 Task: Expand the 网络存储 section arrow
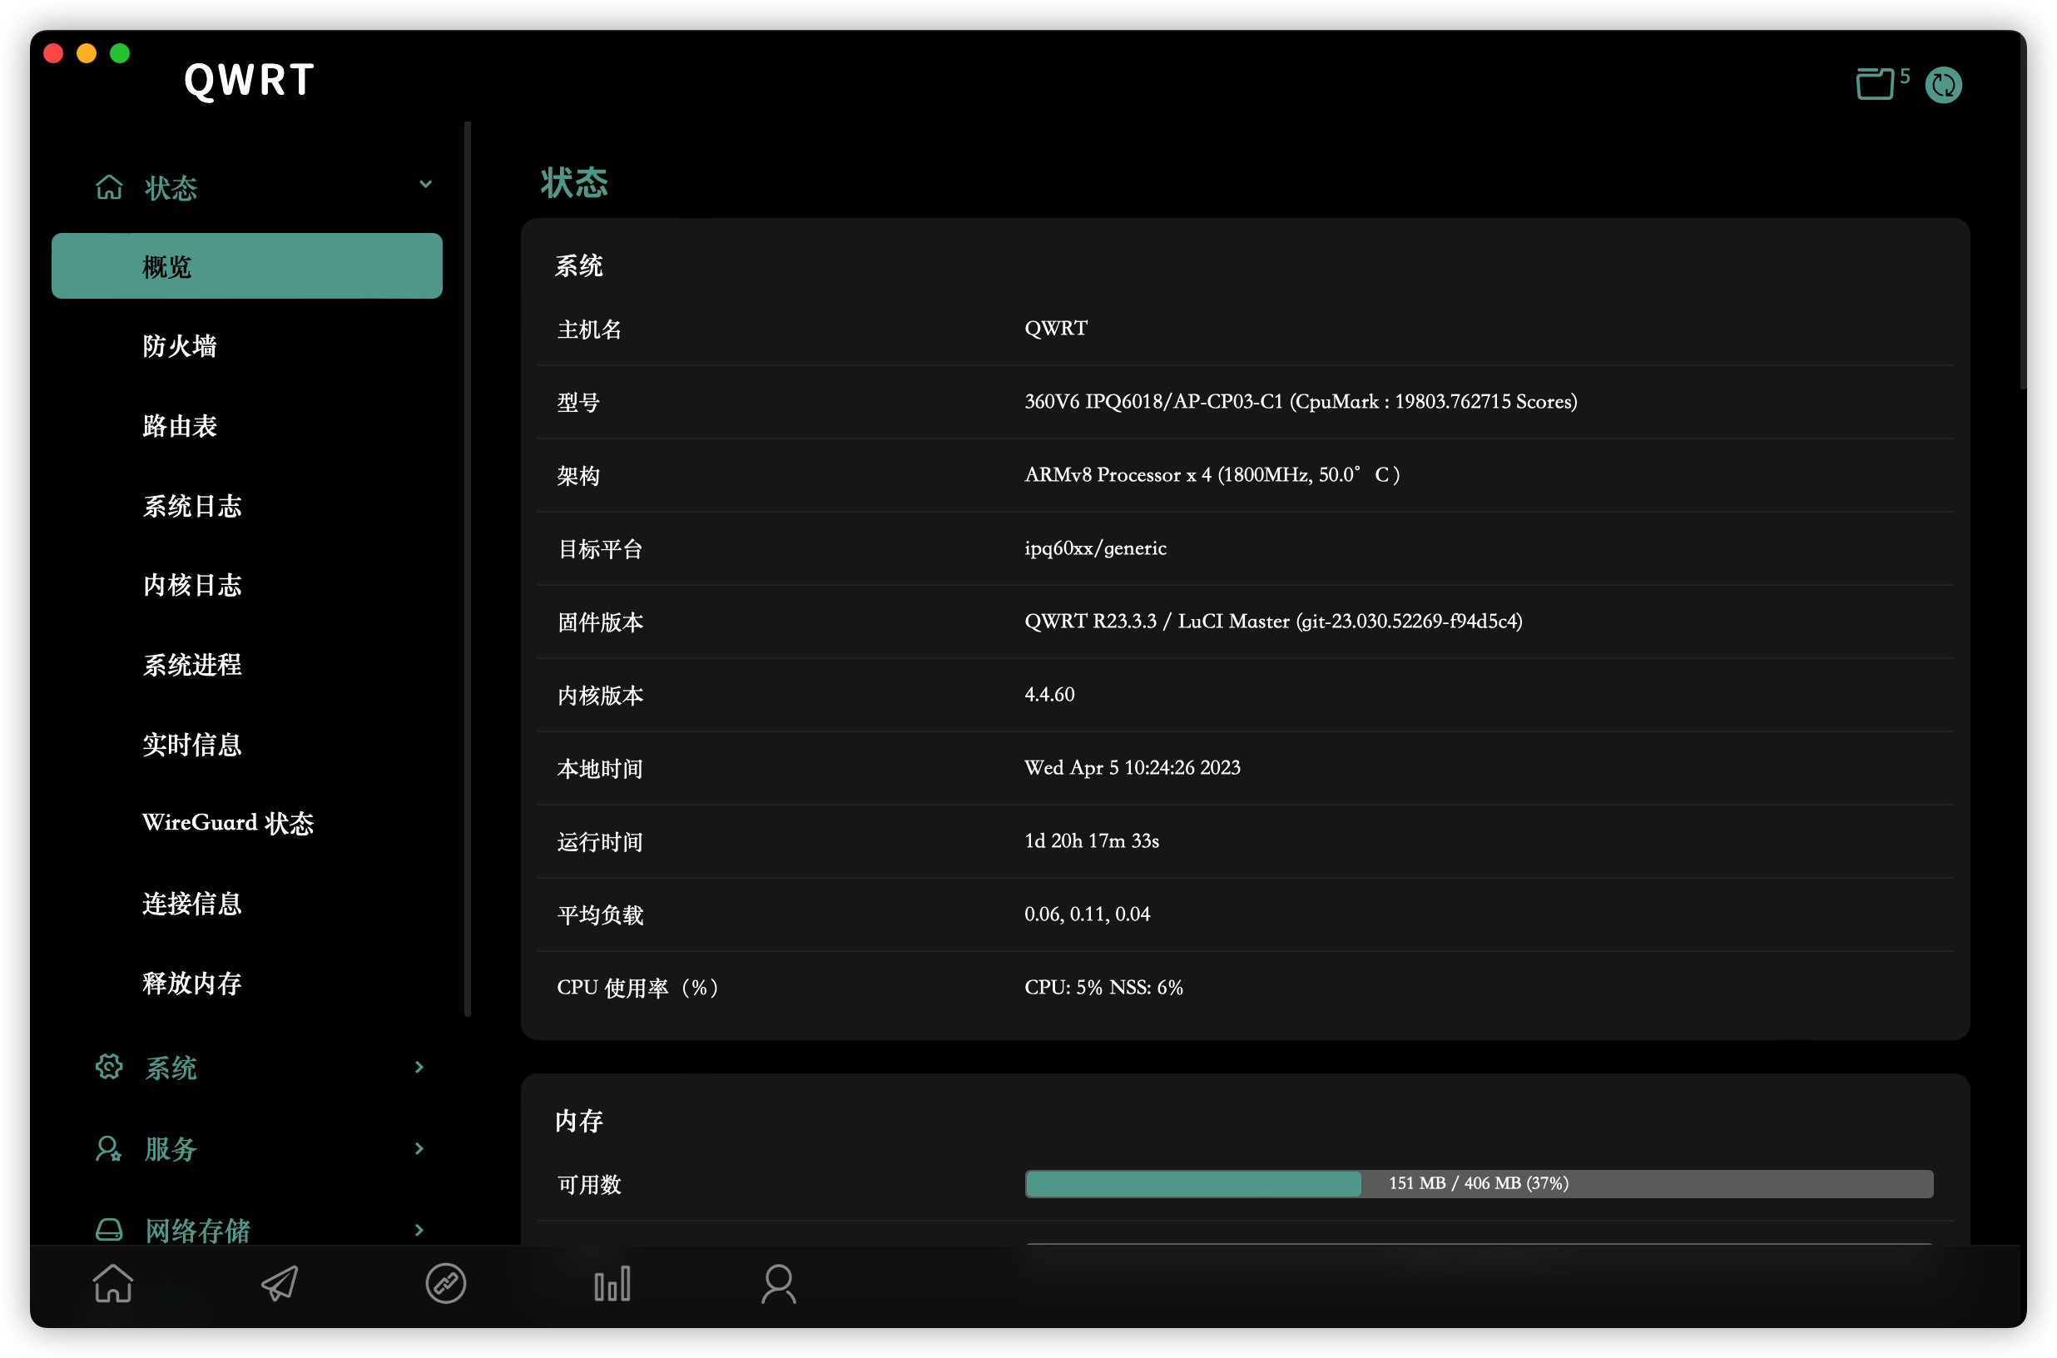pos(419,1230)
